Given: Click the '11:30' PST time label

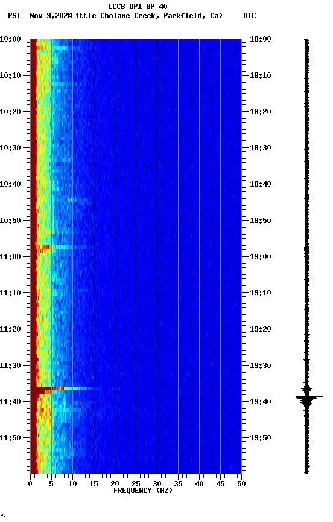Looking at the screenshot, I should coord(10,366).
